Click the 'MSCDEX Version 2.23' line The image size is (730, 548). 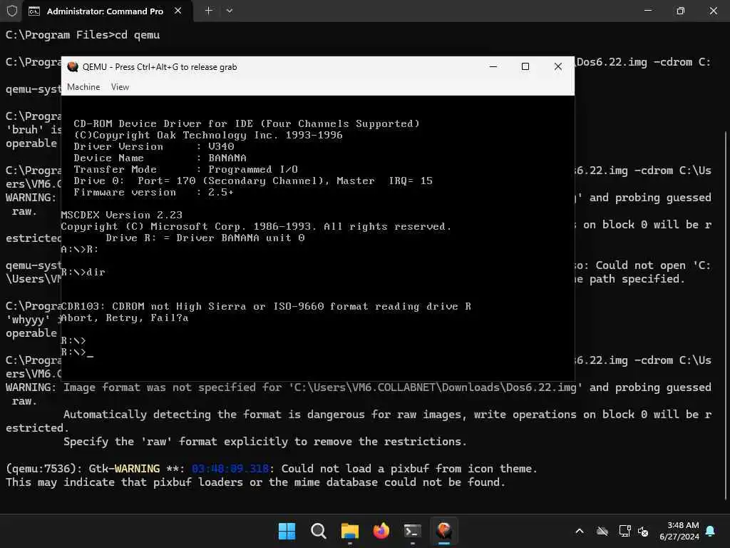[x=121, y=215]
